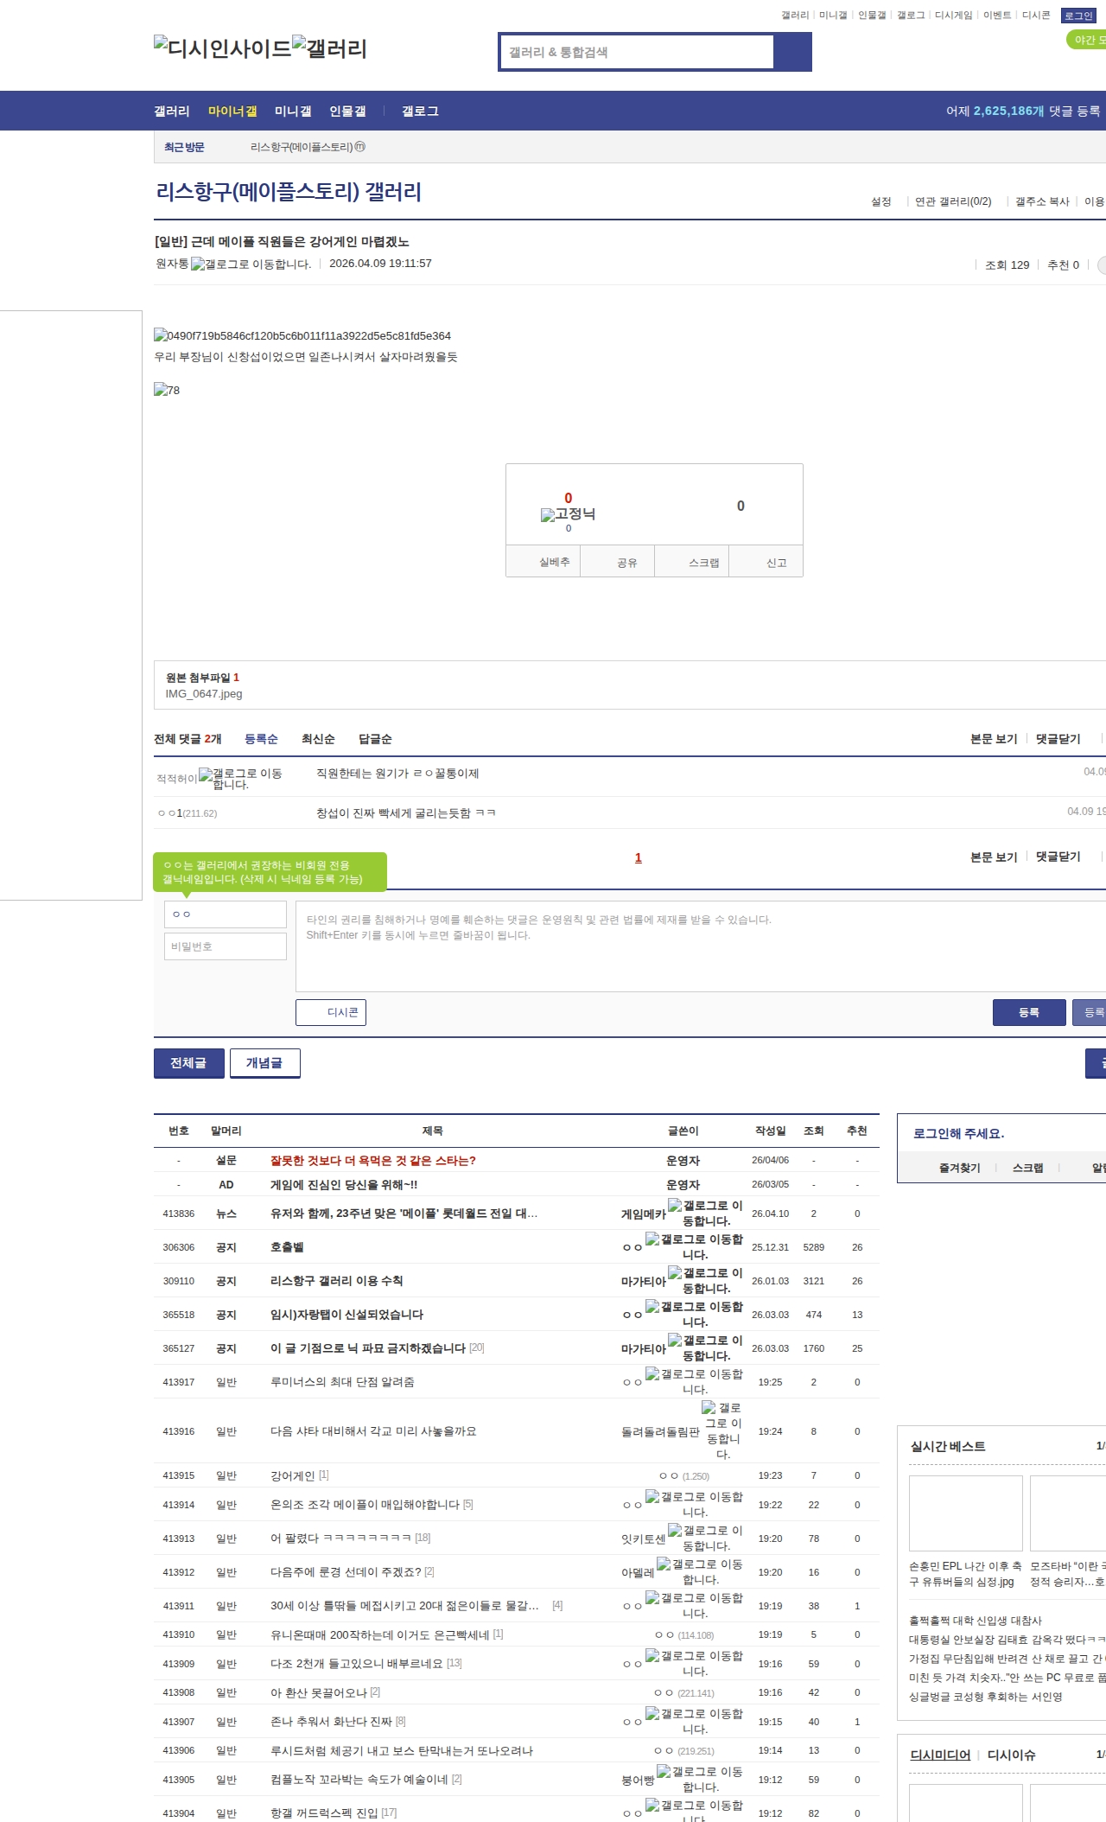The image size is (1106, 1822).
Task: Open the 디시콘 emoticon picker
Action: 331,1012
